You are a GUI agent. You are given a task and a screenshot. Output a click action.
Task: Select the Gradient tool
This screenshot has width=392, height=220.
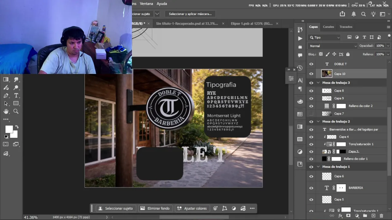(6, 79)
